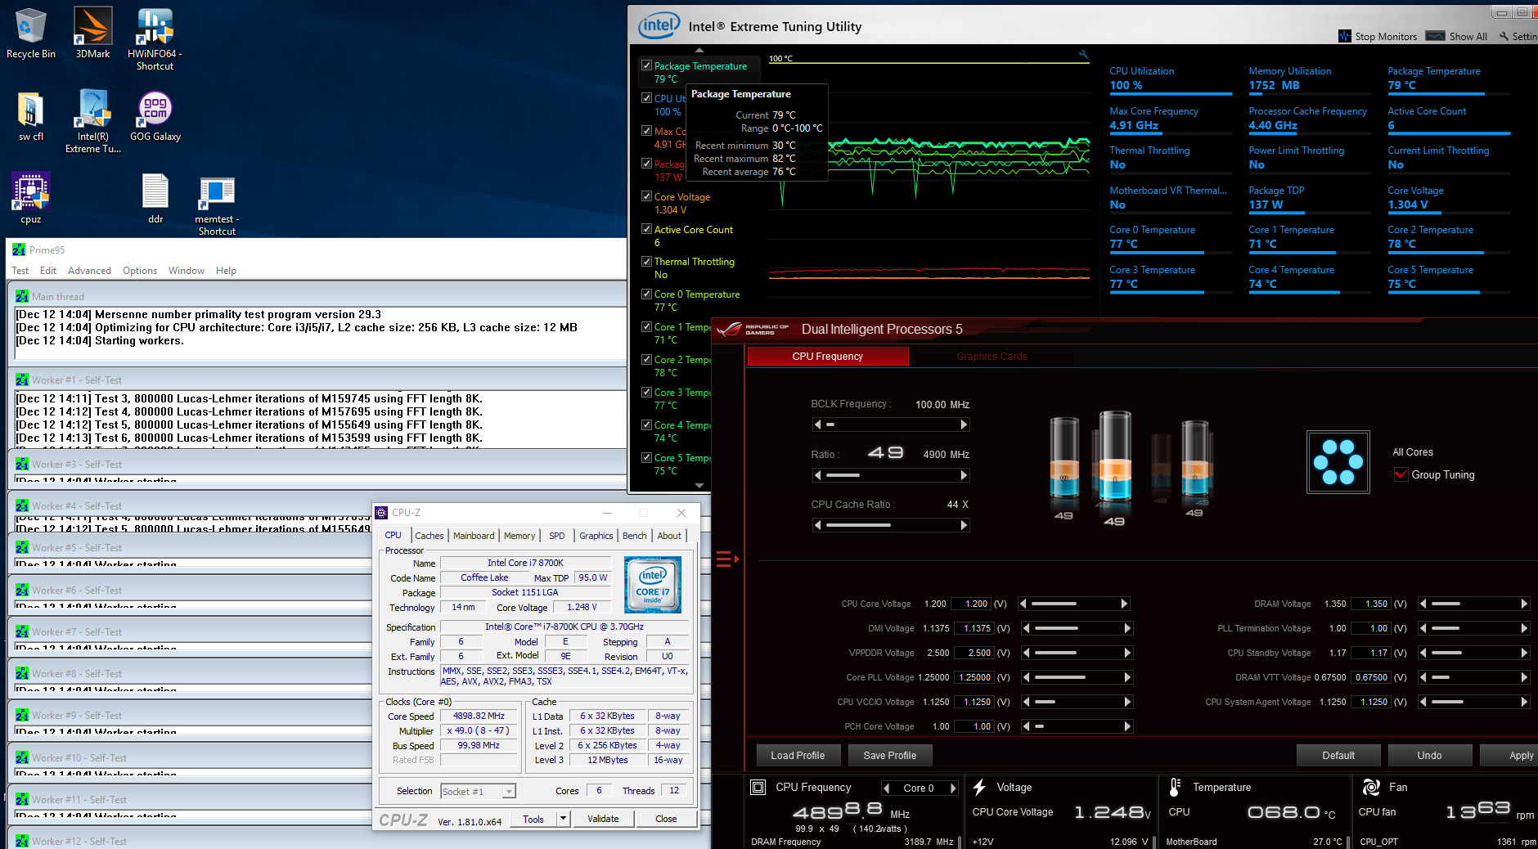Increase CPU Core Voltage right arrow
This screenshot has width=1538, height=849.
coord(1124,604)
